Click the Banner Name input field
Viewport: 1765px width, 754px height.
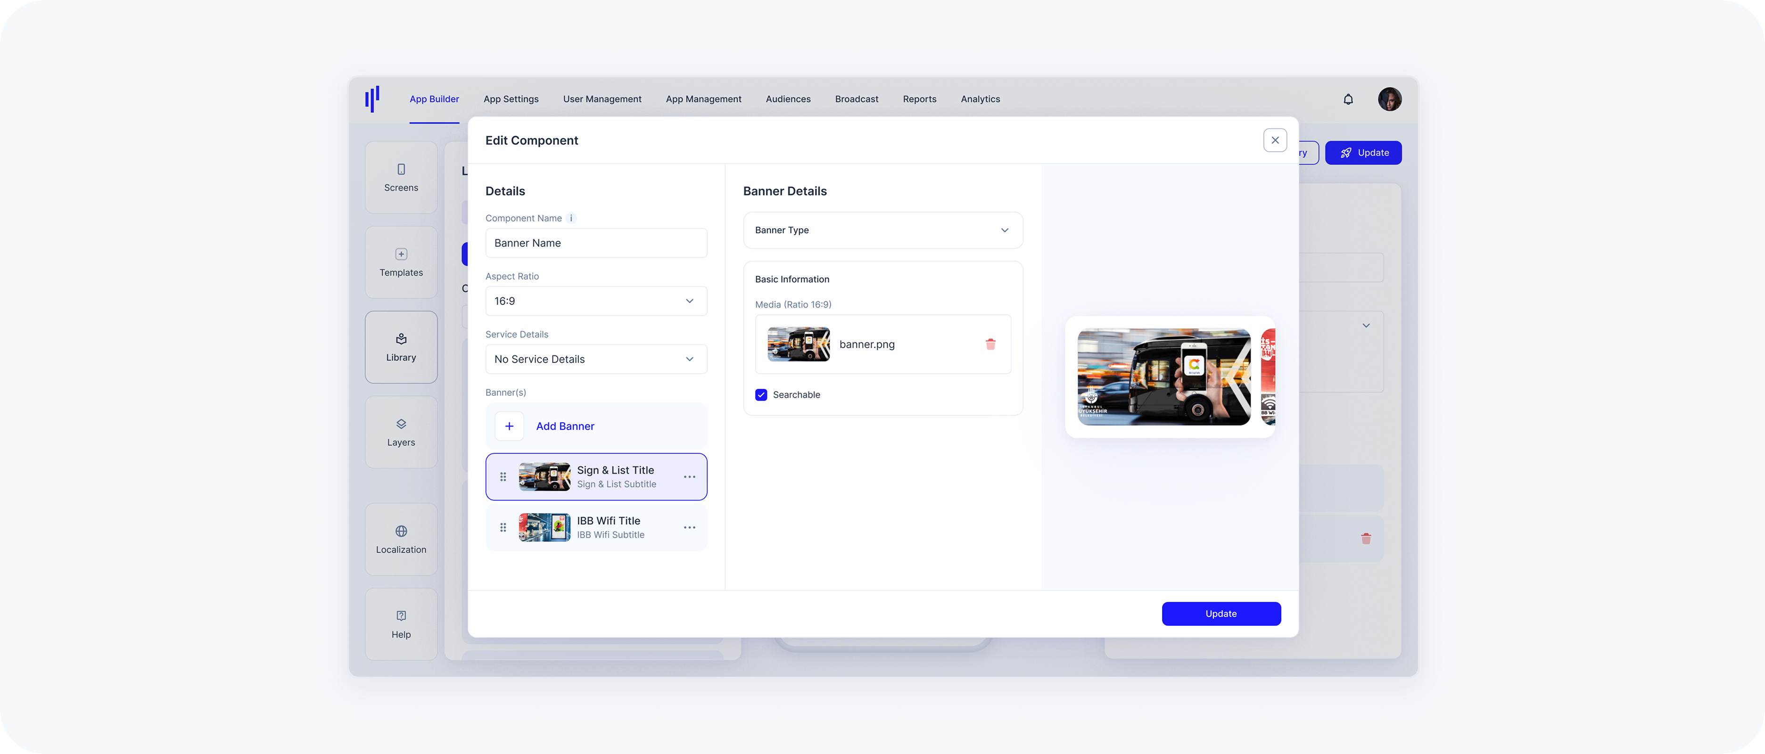pos(595,243)
